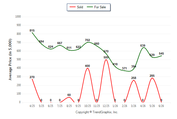Select the 500 peak on Sold line
The width and height of the screenshot is (177, 119).
pos(106,59)
